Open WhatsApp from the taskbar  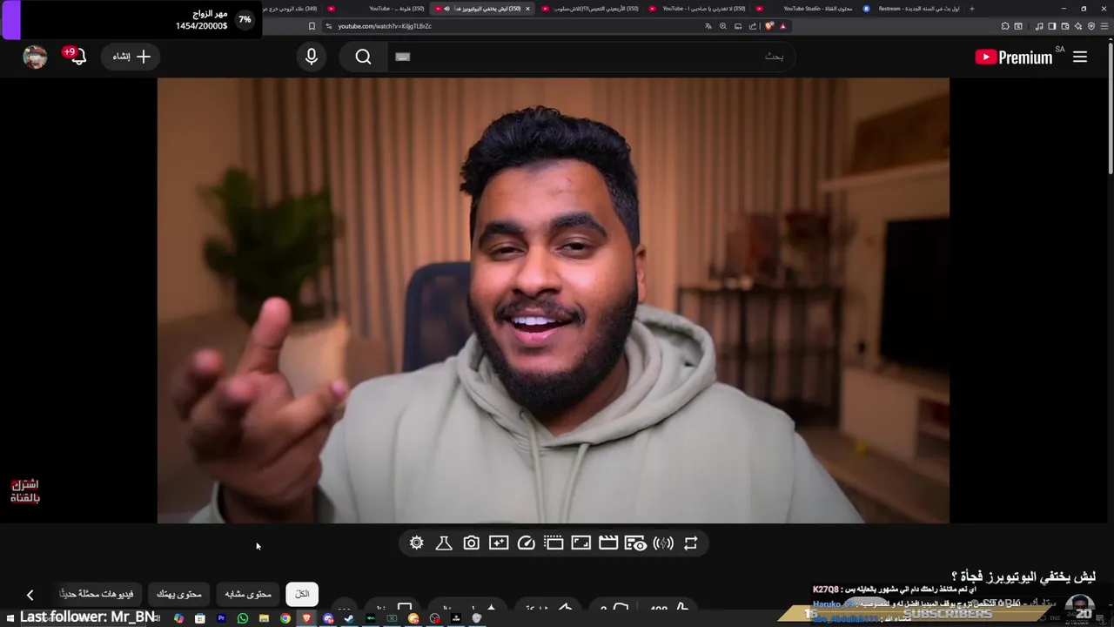tap(243, 618)
